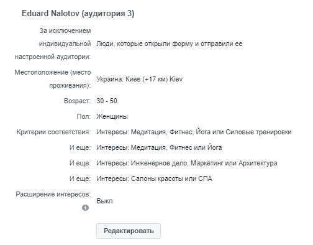Click the gender value Женщины
Image resolution: width=313 pixels, height=245 pixels.
coord(112,116)
